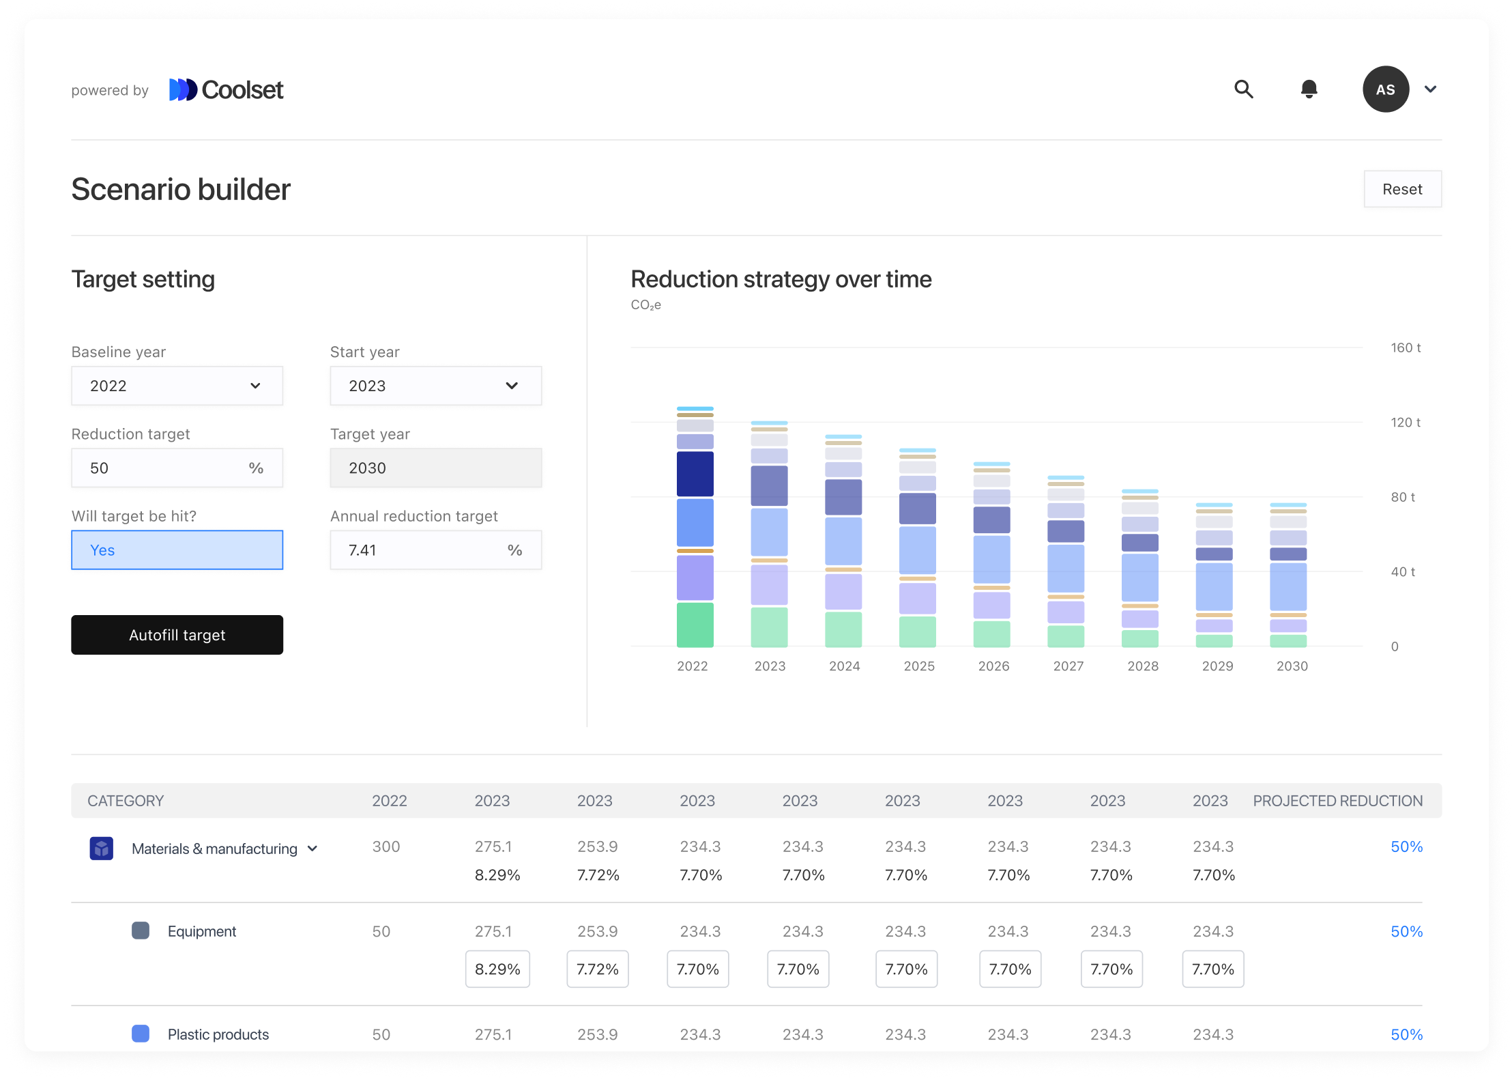Viewport: 1512px width, 1080px height.
Task: Click the Coolset logo
Action: 227,90
